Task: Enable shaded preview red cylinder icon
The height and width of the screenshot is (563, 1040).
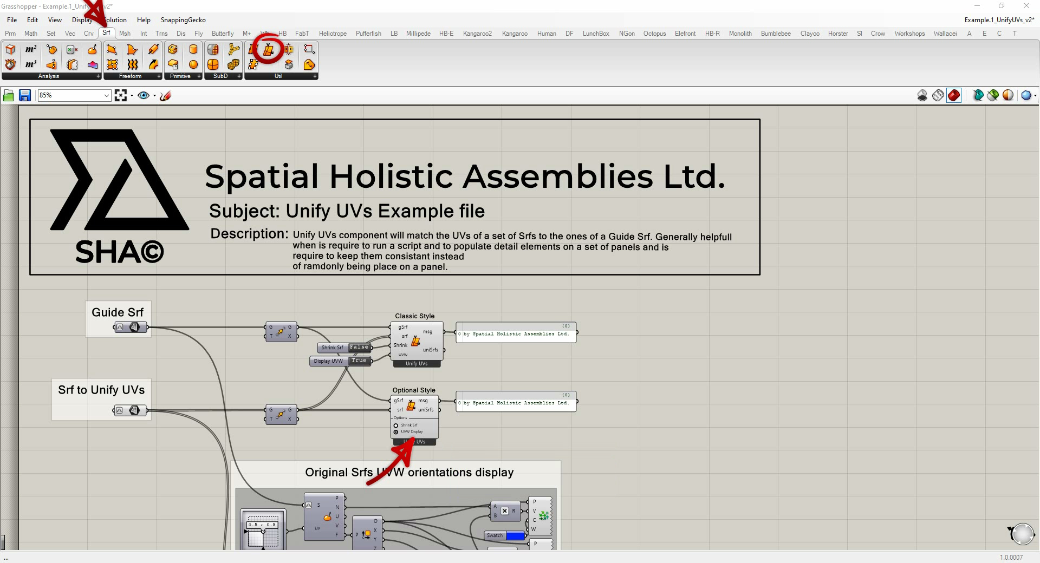Action: pyautogui.click(x=954, y=95)
